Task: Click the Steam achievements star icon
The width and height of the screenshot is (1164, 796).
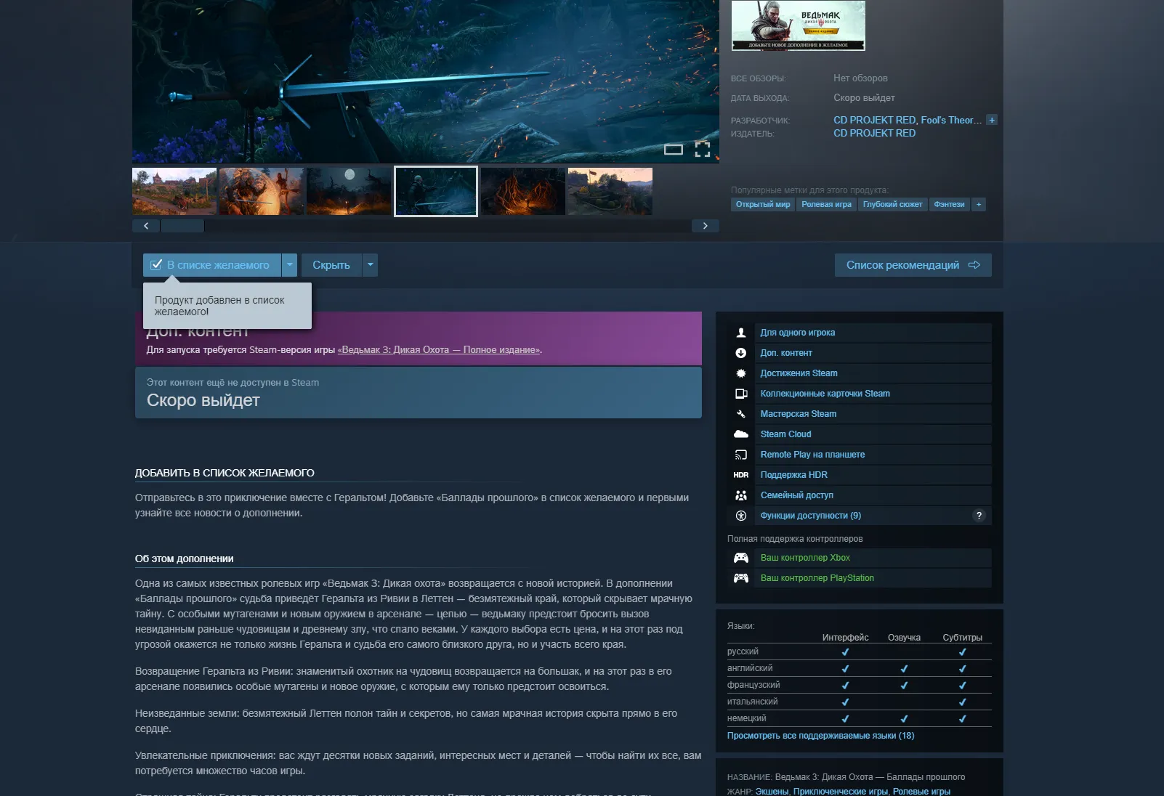Action: [741, 373]
